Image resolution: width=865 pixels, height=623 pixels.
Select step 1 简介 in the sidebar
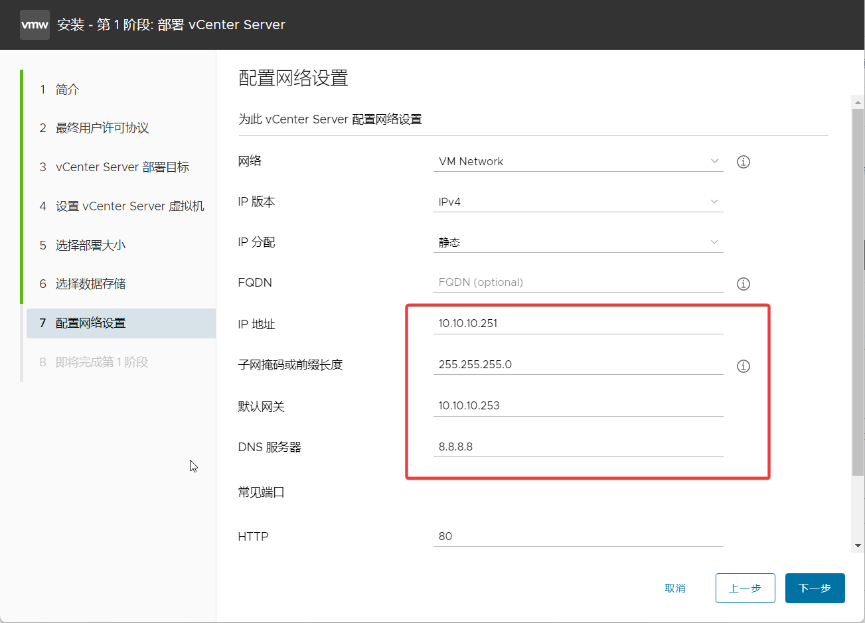point(65,89)
